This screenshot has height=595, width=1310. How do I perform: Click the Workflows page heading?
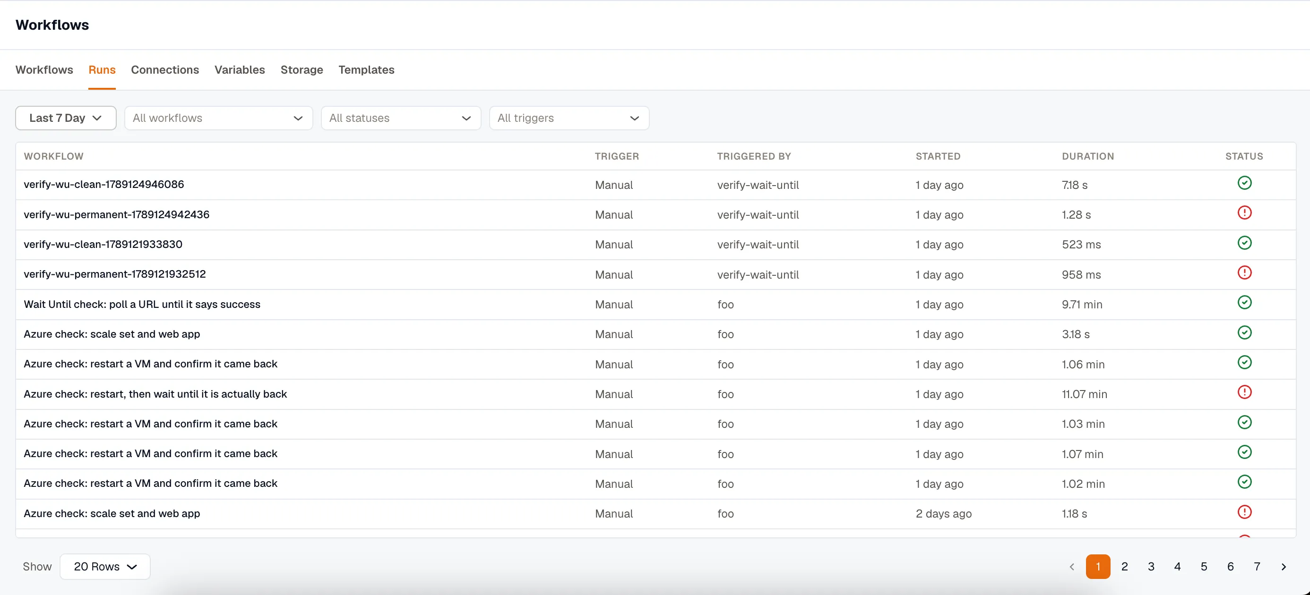tap(52, 25)
